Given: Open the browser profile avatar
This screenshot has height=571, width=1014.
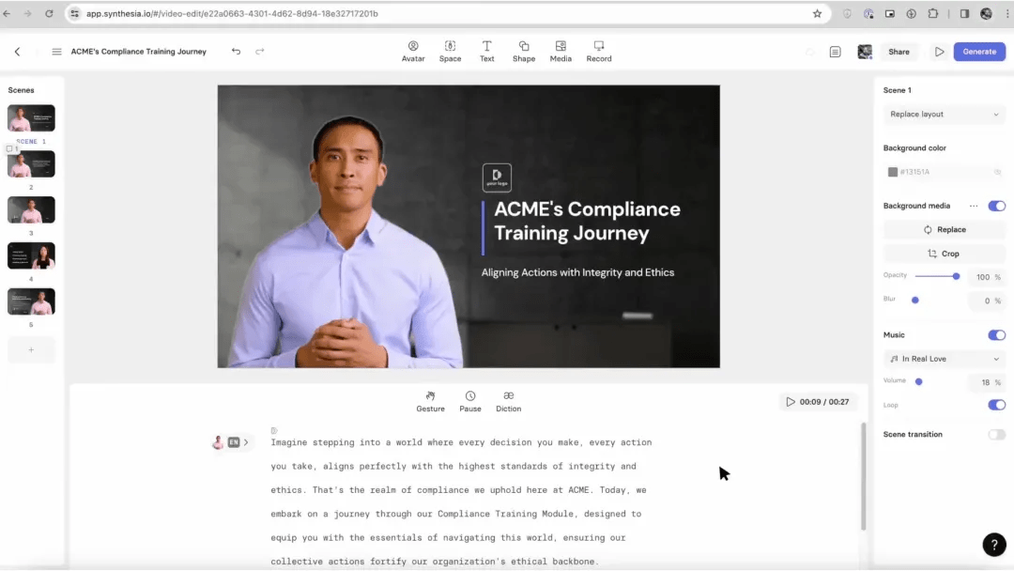Looking at the screenshot, I should tap(986, 13).
